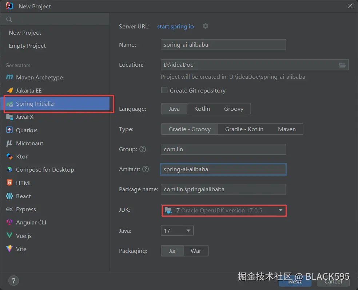The height and width of the screenshot is (290, 358).
Task: Select the Vite generator label
Action: click(21, 249)
